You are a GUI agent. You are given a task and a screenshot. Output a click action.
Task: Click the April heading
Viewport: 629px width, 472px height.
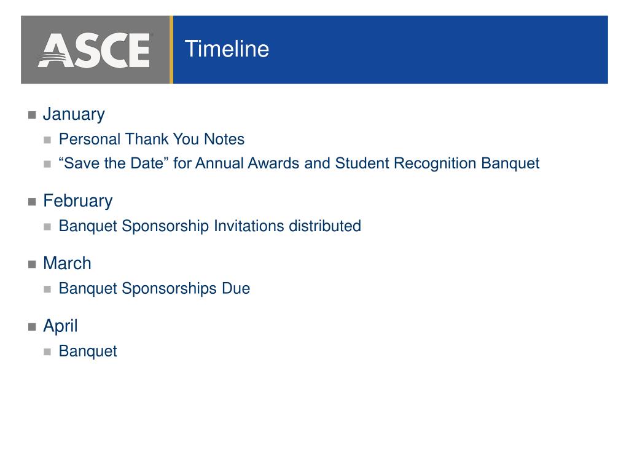[x=60, y=326]
